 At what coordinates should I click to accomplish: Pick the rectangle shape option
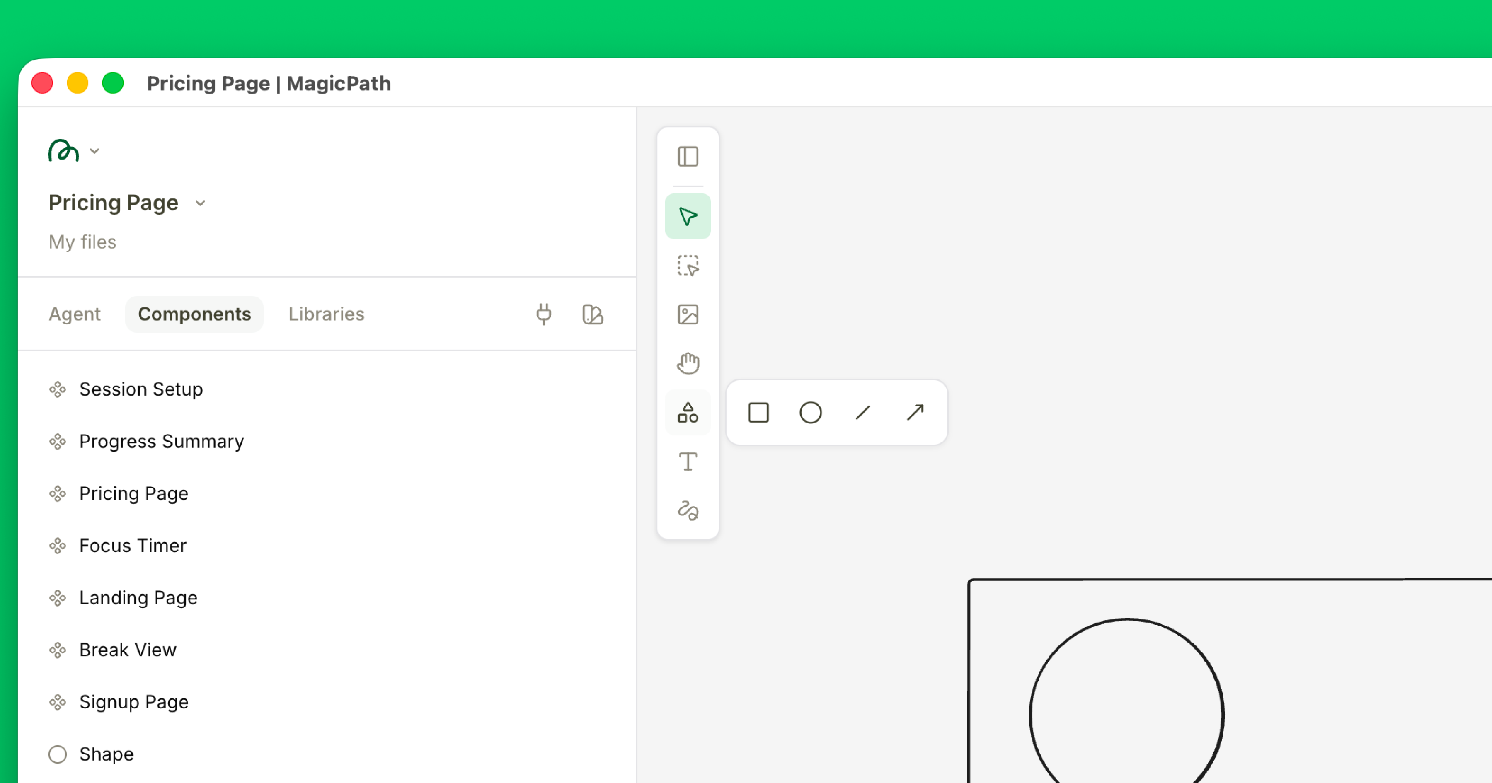758,413
